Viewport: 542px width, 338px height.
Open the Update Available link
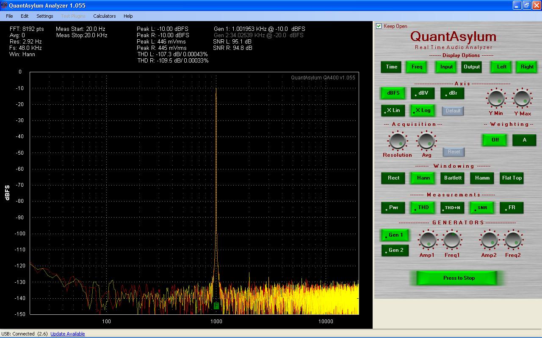click(68, 334)
